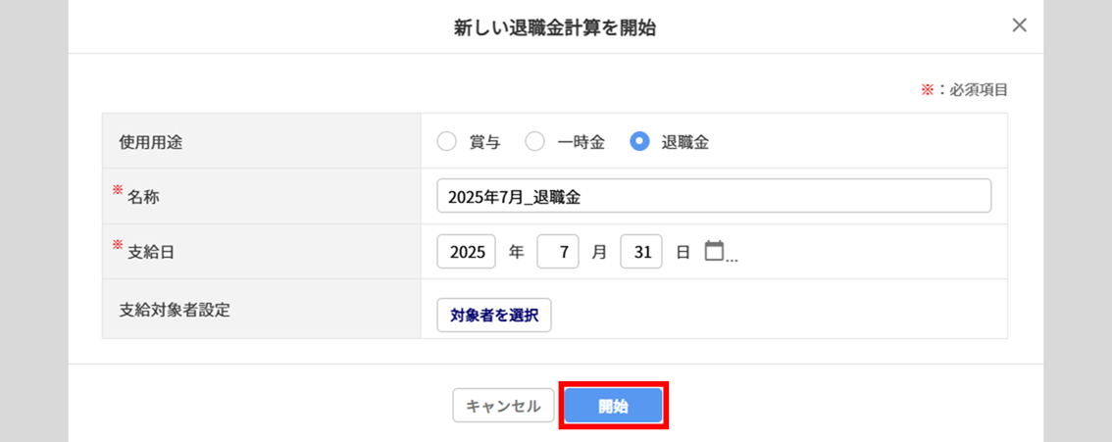The height and width of the screenshot is (442, 1112).
Task: Click the blue 開始 button
Action: tap(614, 406)
